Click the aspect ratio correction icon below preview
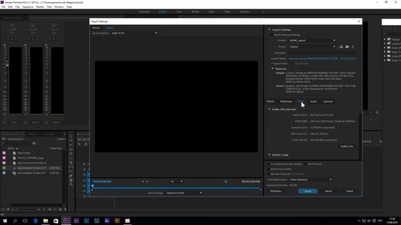 [226, 182]
